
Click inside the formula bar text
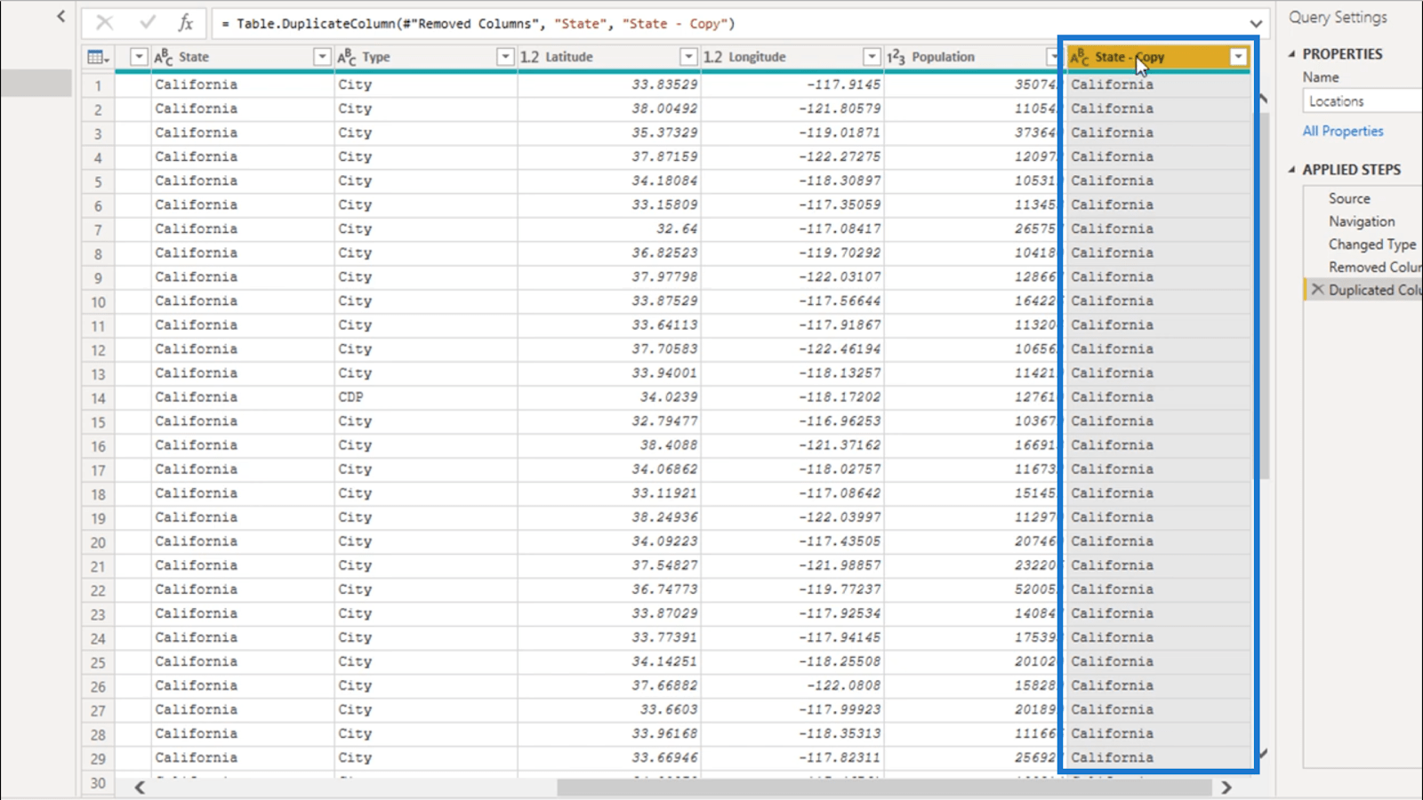point(478,24)
